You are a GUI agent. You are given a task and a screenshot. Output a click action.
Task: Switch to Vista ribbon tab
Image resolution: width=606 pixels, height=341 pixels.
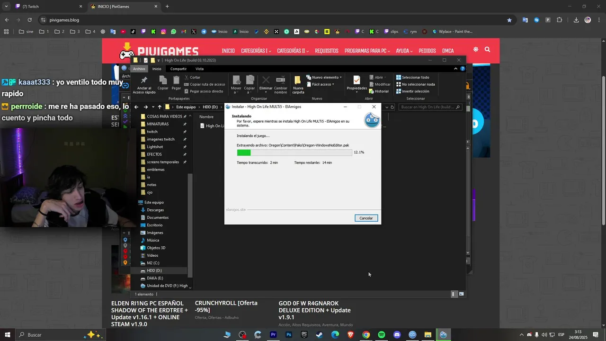tap(199, 69)
